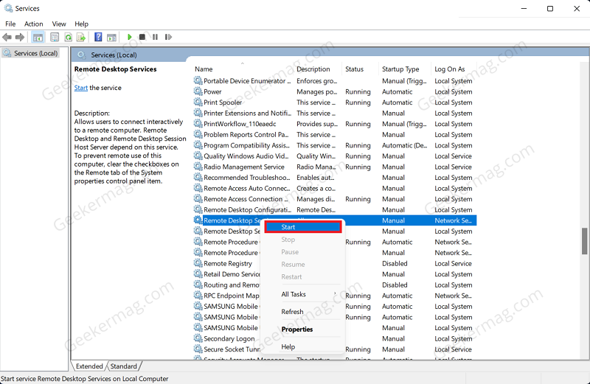Click the status bar Start service text
This screenshot has height=384, width=590.
coord(84,379)
